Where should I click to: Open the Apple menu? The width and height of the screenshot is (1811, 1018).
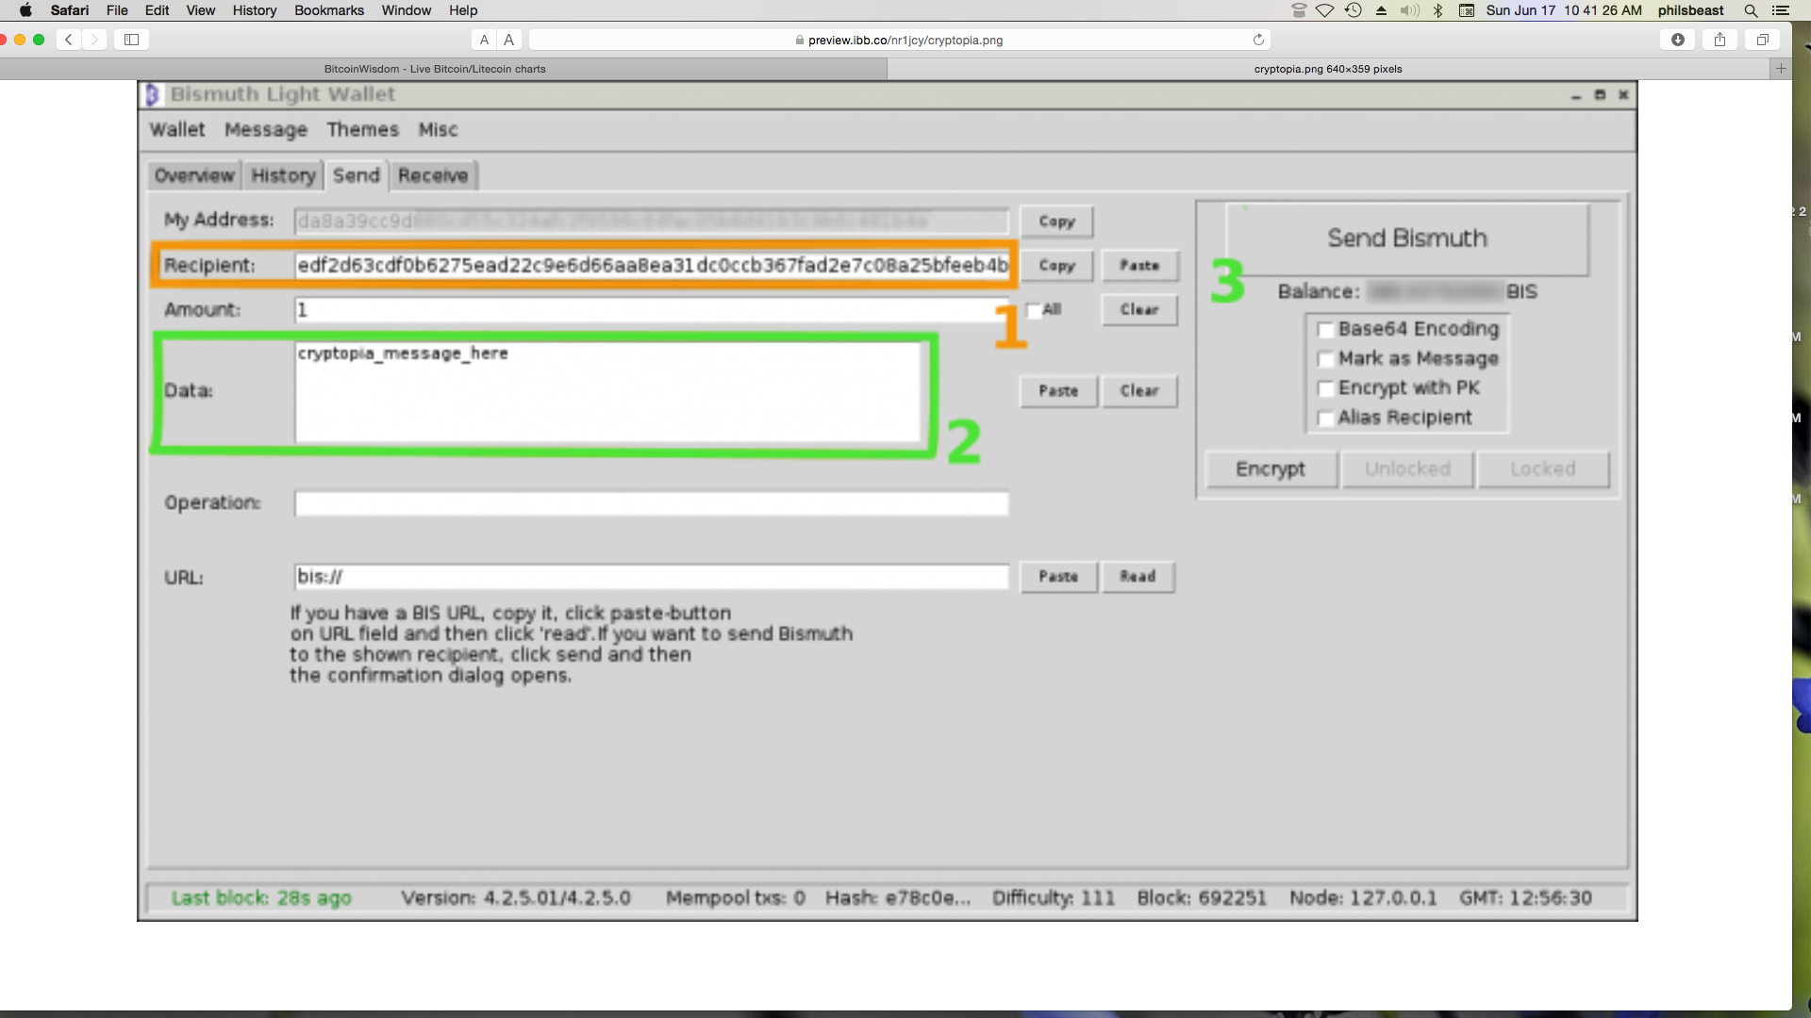coord(25,10)
